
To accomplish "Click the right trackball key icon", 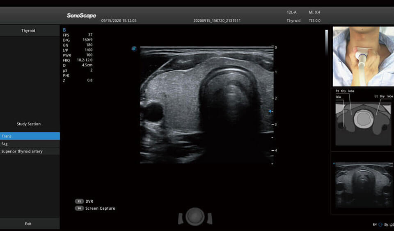I will 209,219.
